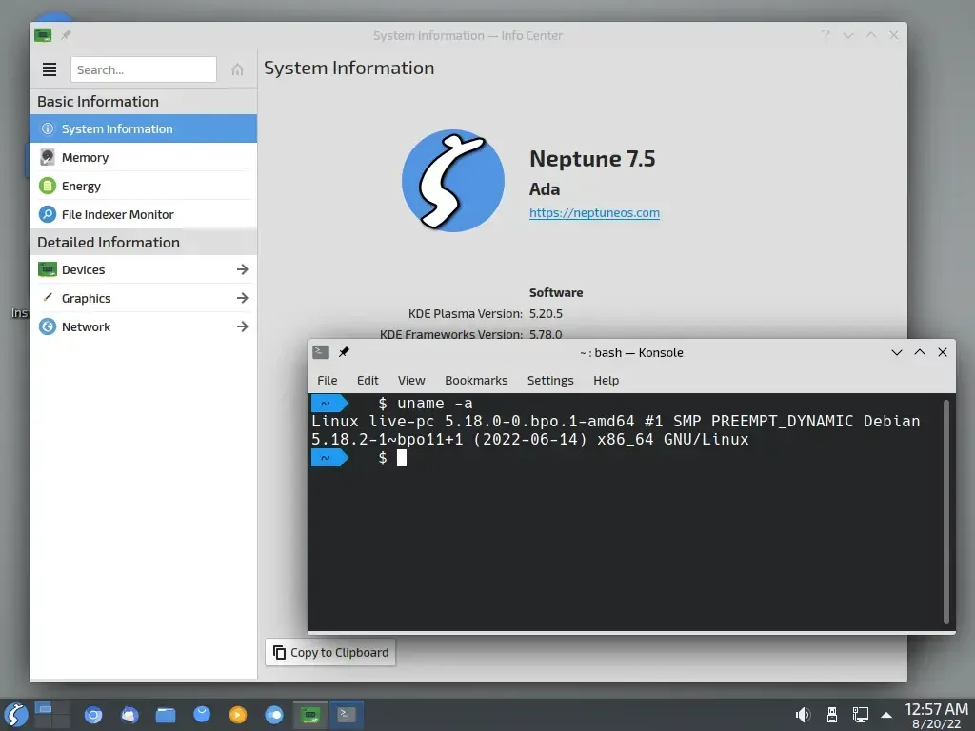The image size is (975, 731).
Task: Open the Neptune application launcher in the taskbar
Action: [x=15, y=715]
